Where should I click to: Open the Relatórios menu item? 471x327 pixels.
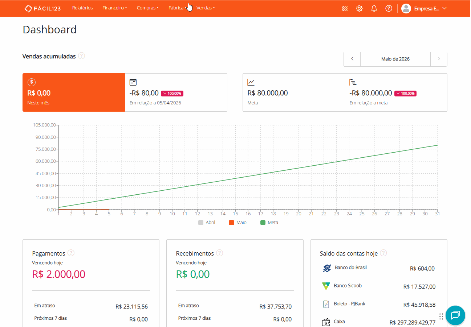tap(82, 8)
